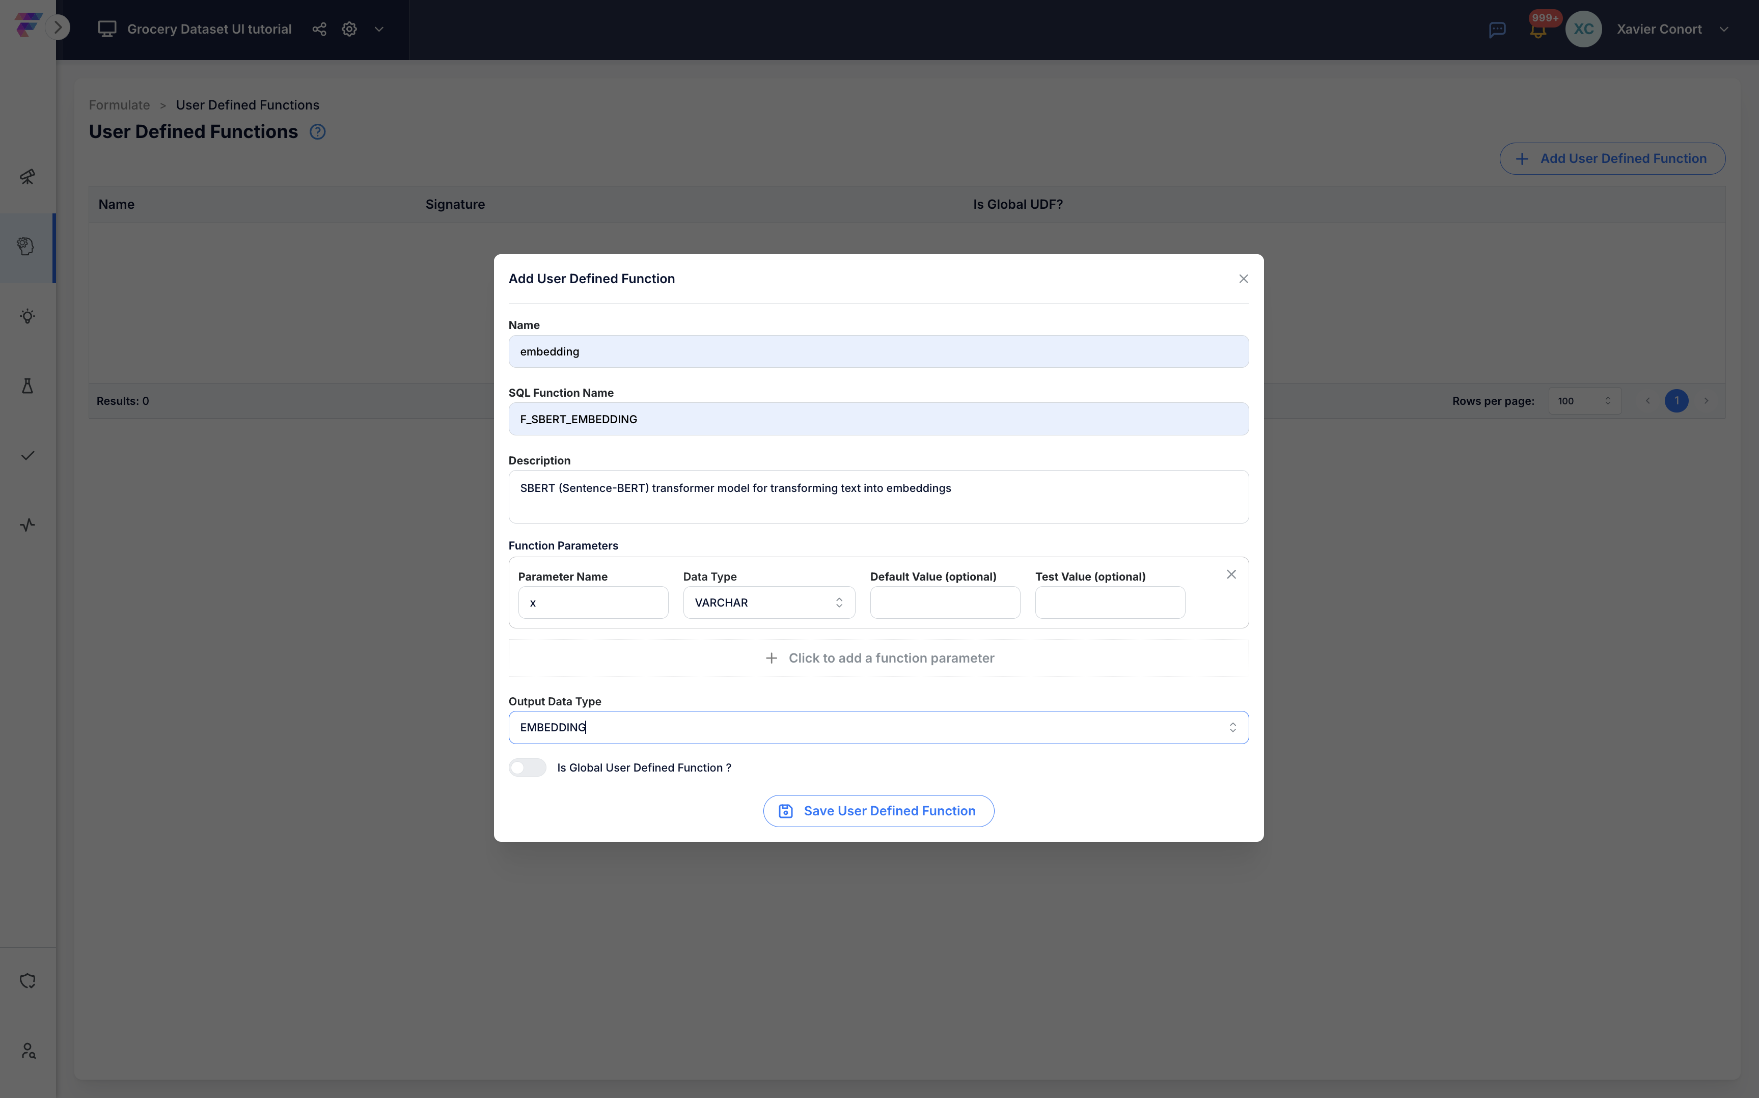Open the help icon next to page title
The image size is (1759, 1098).
[x=317, y=131]
